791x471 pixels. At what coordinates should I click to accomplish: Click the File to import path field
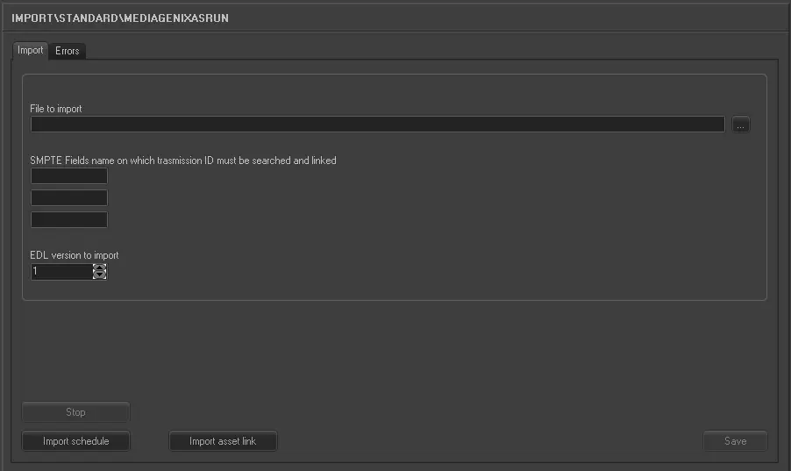[377, 125]
